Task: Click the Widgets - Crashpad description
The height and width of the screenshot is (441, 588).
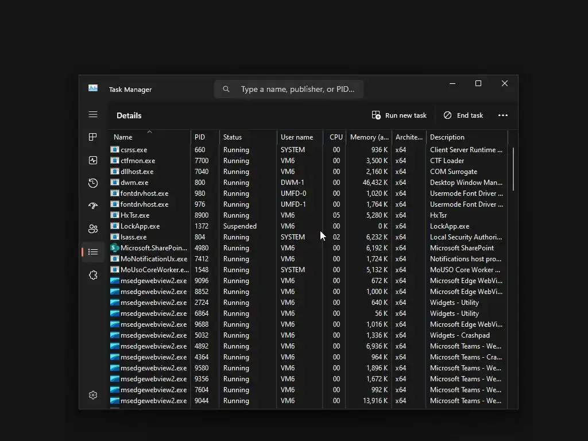Action: 460,335
